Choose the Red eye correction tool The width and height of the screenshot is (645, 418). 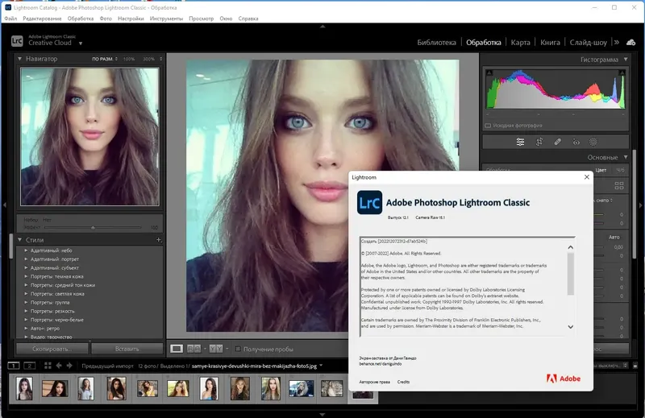[576, 142]
